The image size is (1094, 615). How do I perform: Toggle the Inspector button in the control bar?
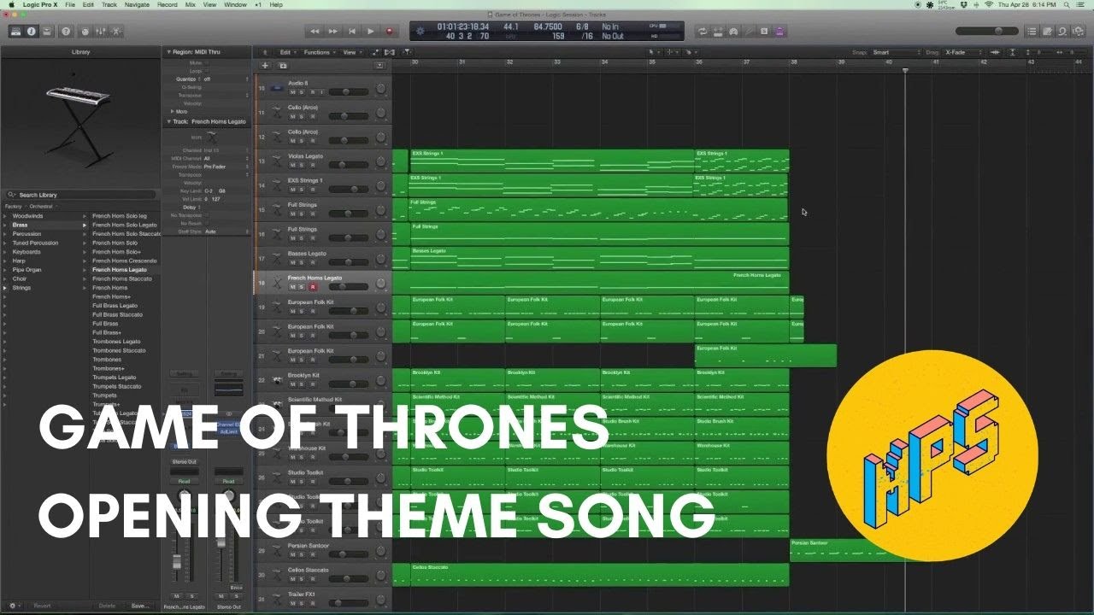click(32, 32)
